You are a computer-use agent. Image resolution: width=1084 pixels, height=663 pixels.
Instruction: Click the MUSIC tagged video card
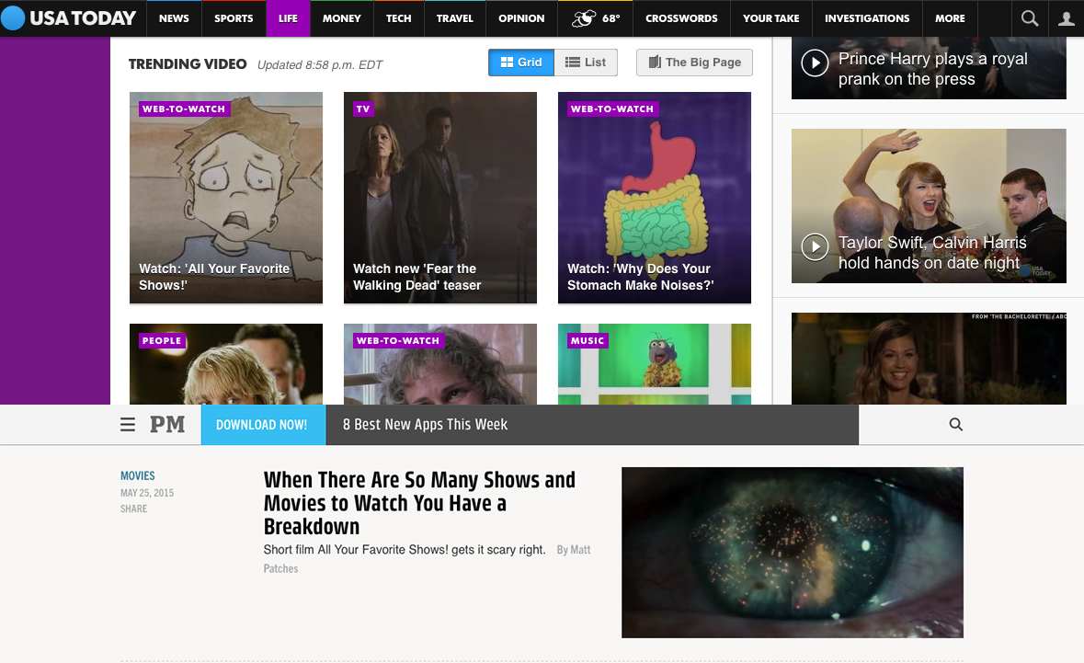click(655, 364)
